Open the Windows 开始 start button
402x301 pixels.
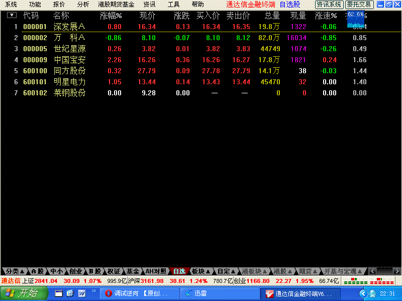(x=24, y=293)
